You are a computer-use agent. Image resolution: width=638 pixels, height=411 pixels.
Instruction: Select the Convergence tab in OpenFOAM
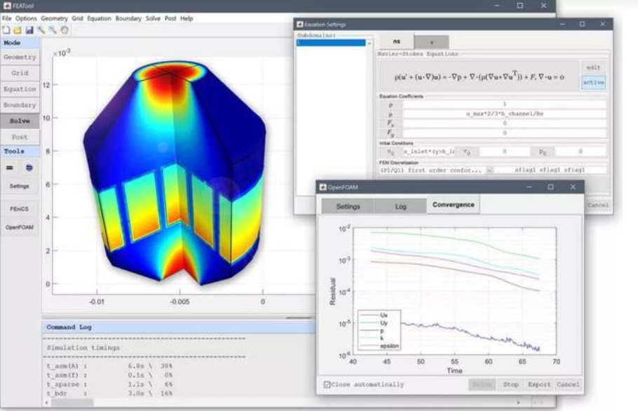click(x=454, y=205)
